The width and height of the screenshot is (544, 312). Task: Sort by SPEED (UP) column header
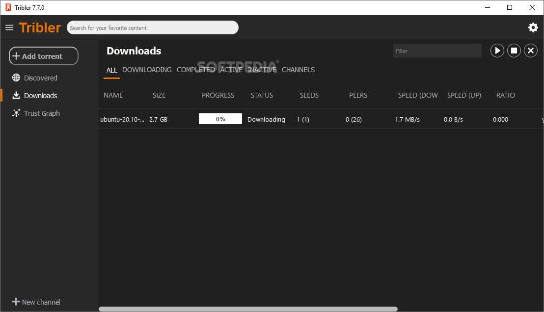464,95
